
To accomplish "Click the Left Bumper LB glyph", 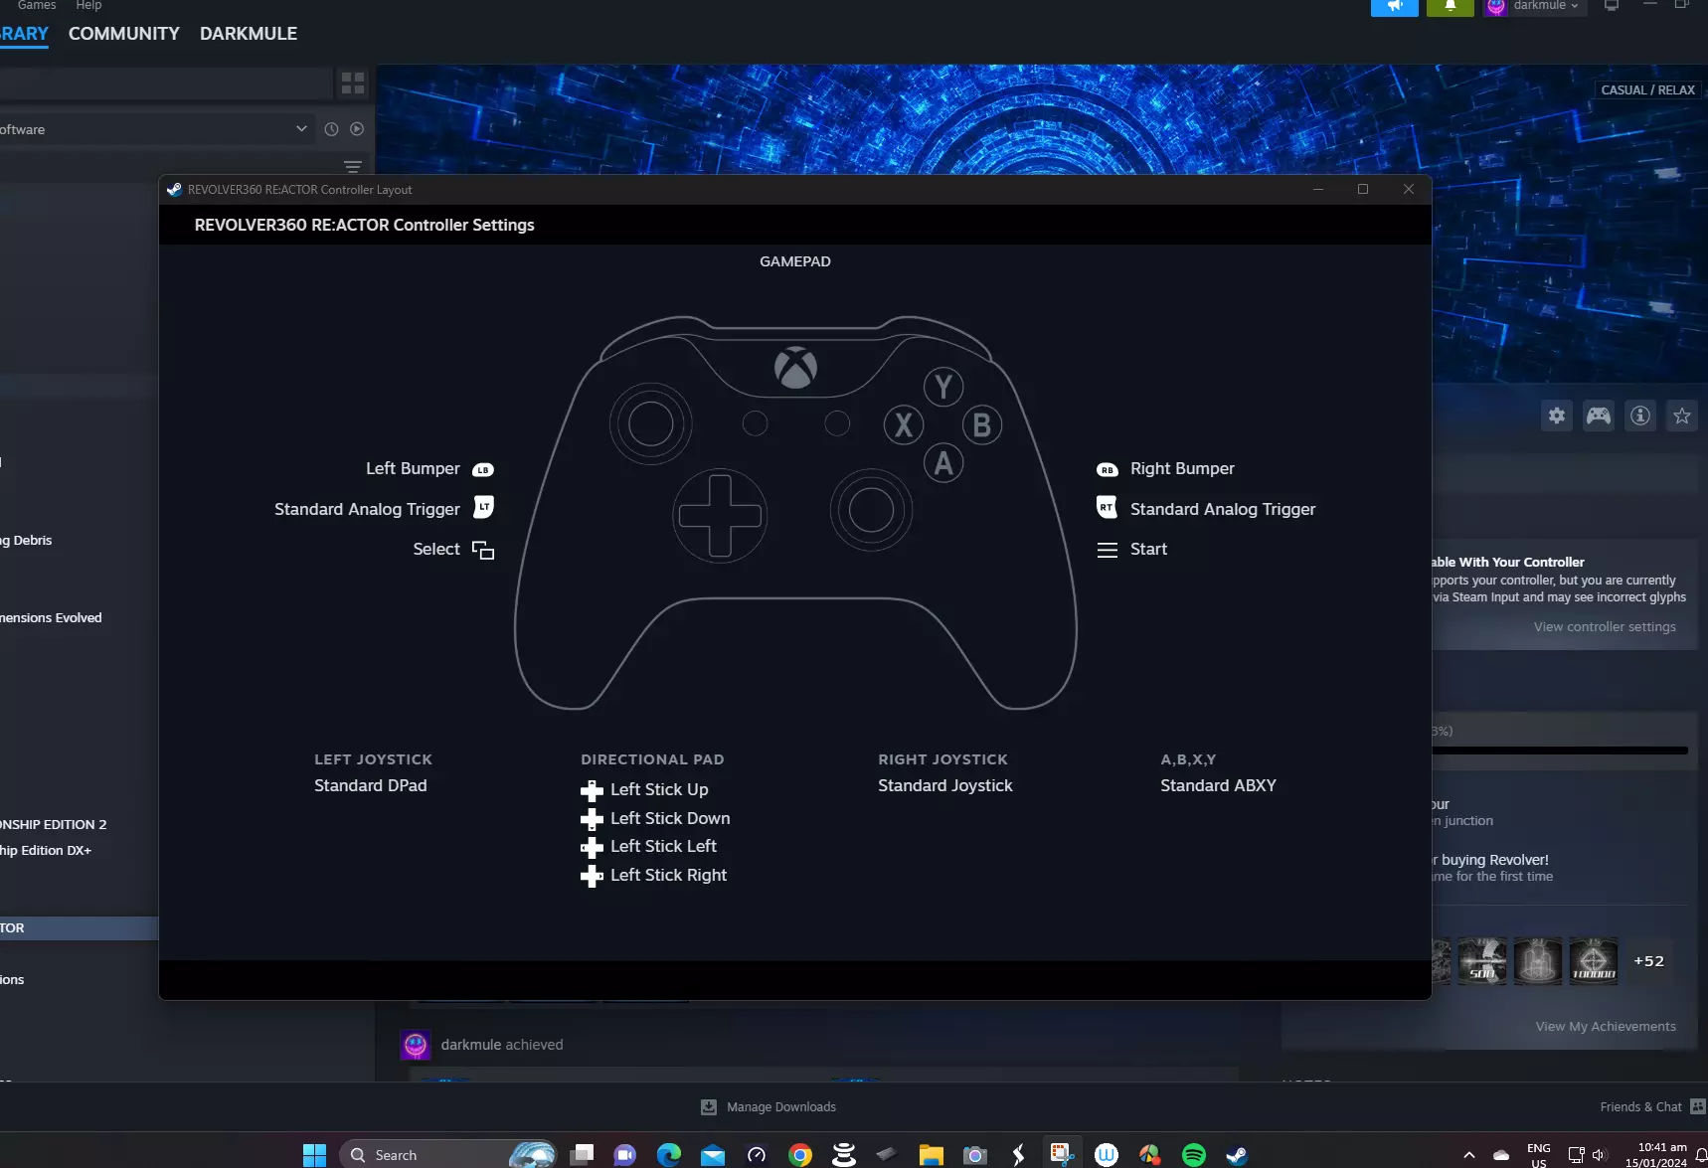I will coord(483,469).
